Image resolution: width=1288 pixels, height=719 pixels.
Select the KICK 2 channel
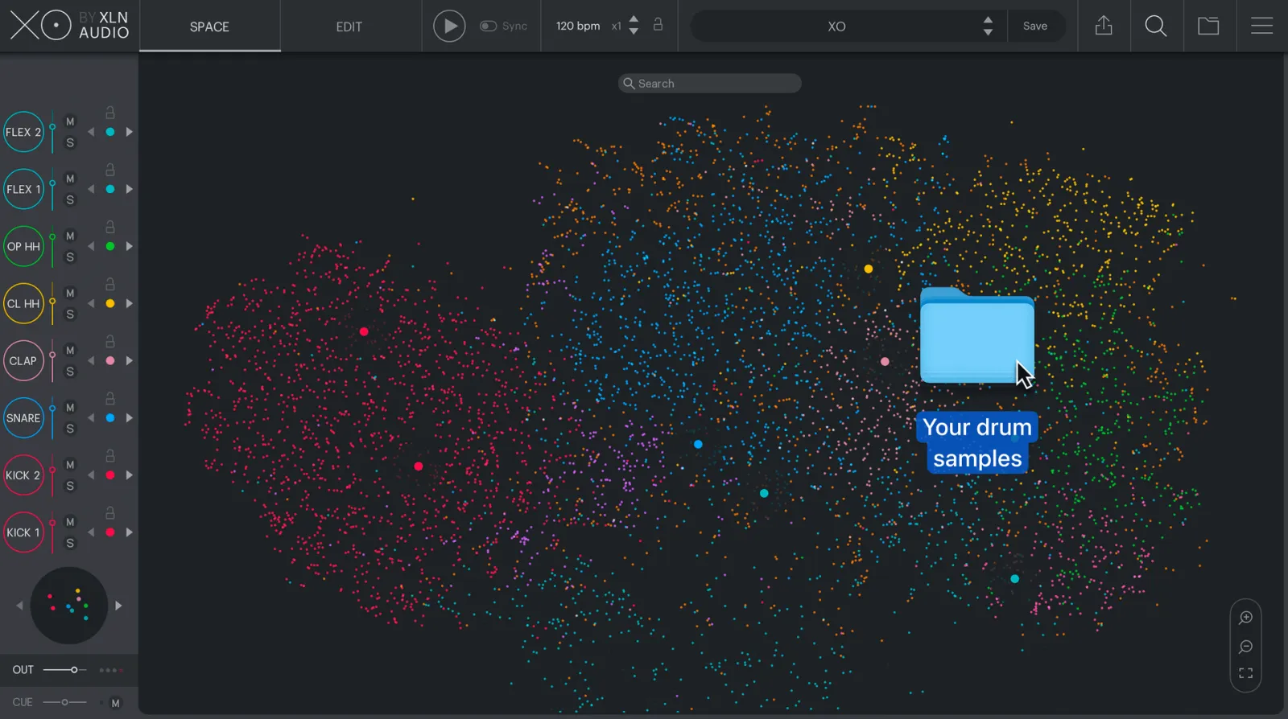point(23,475)
